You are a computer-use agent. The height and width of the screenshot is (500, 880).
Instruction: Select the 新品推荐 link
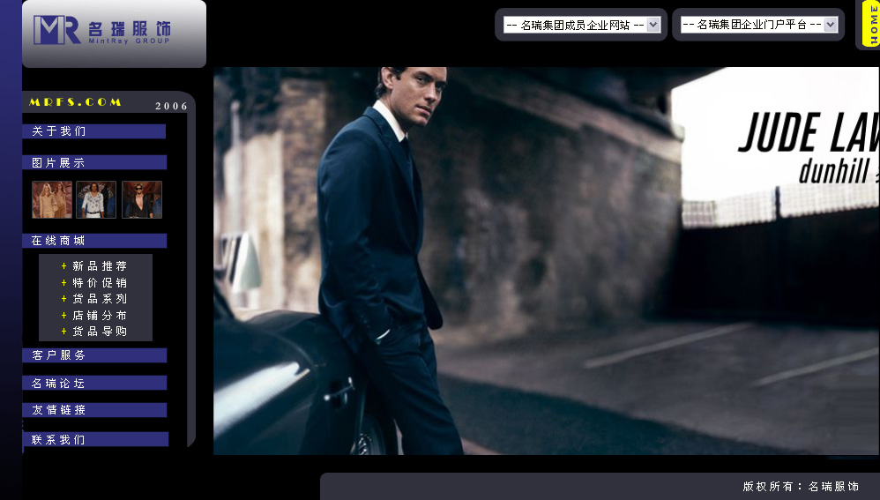[100, 266]
